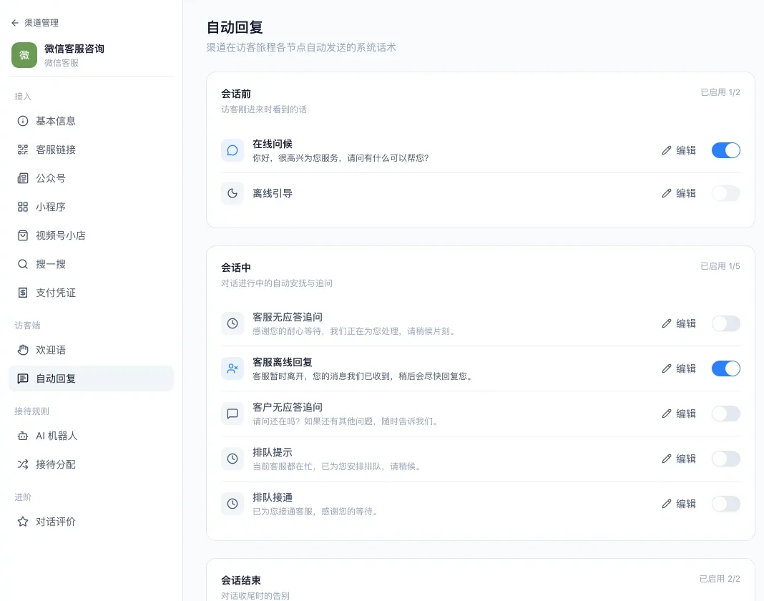Edit the 客户无应答追问 message

pos(679,414)
